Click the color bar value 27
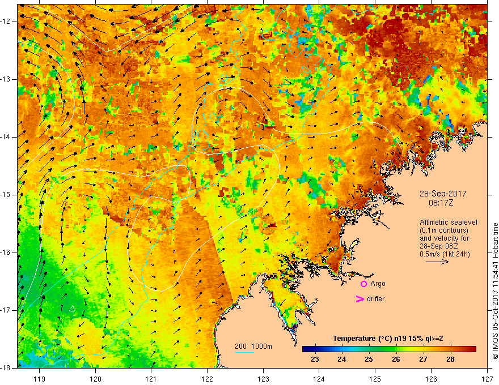Viewport: 499px width, 385px height. pos(423,360)
